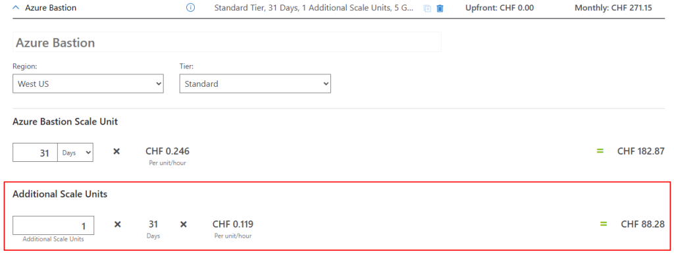This screenshot has width=674, height=256.
Task: Select the Azure Bastion name text field
Action: [227, 42]
